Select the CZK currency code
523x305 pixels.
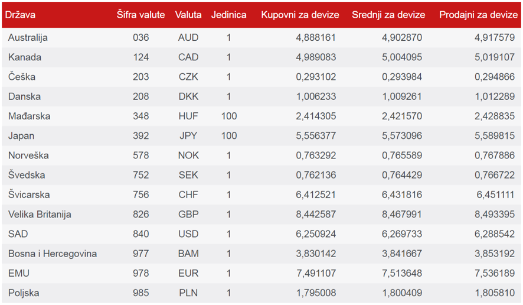(x=188, y=77)
